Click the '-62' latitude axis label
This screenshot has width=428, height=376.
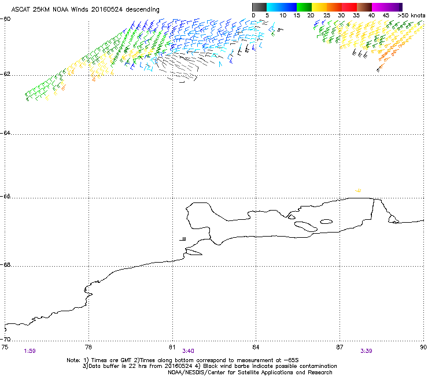5,74
